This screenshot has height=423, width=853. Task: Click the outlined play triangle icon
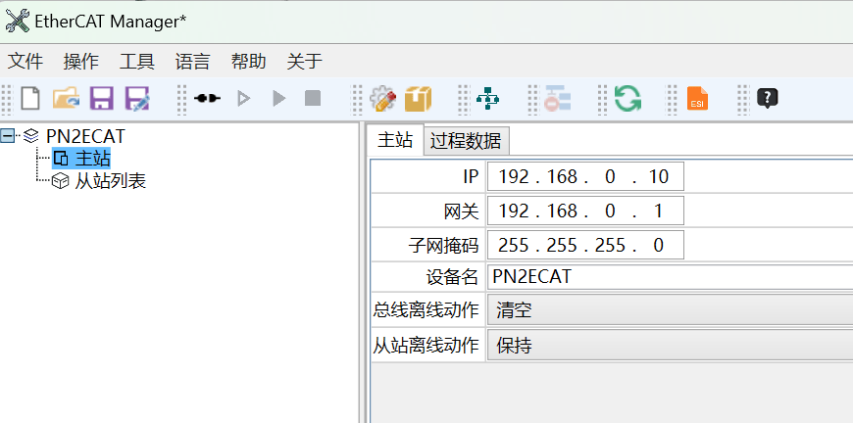pos(244,98)
